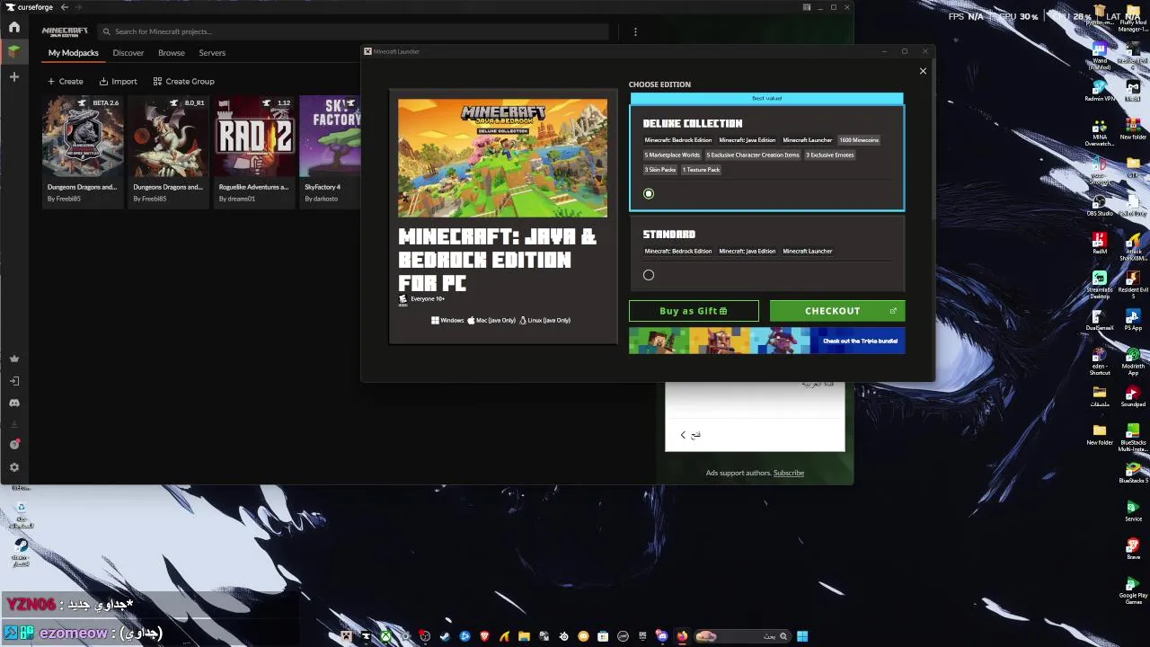This screenshot has width=1150, height=647.
Task: Open the Modrinth App desktop shortcut
Action: [1133, 359]
